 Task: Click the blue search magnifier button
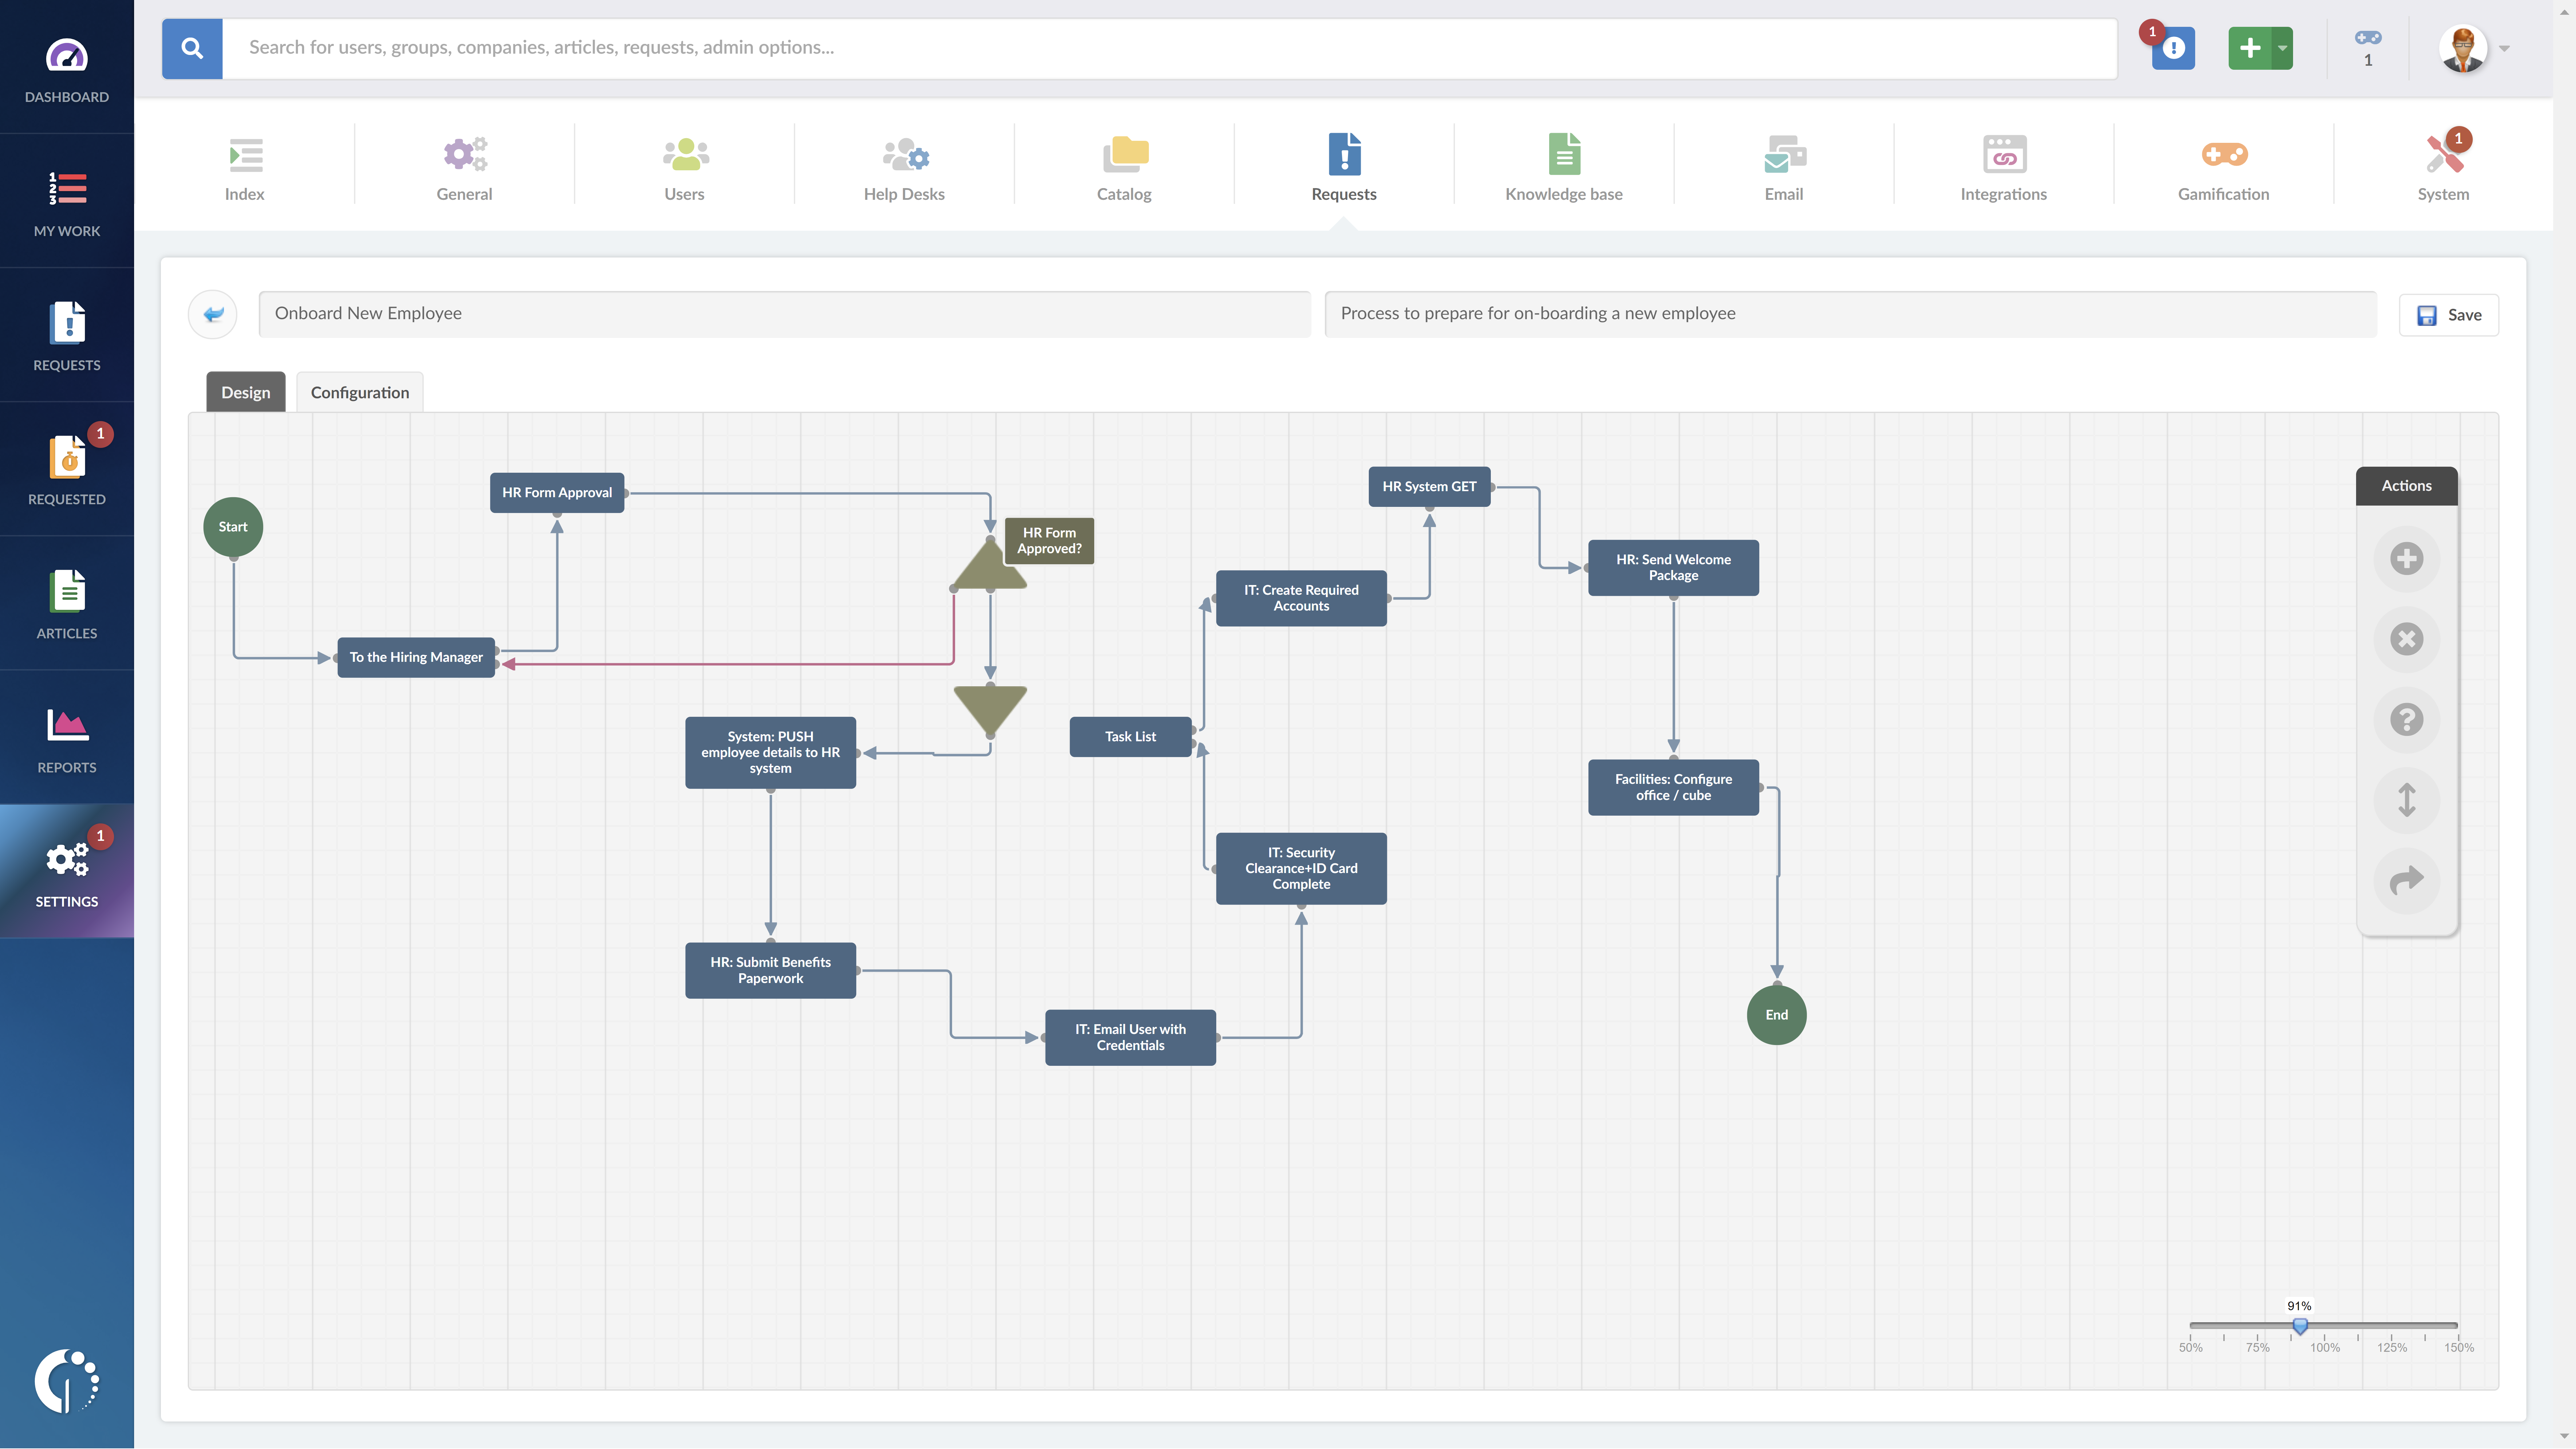tap(192, 48)
